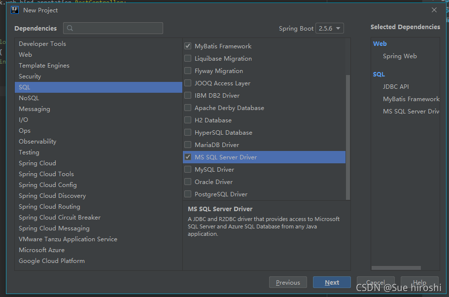Enable the IBM DB2 Driver checkbox

(188, 96)
